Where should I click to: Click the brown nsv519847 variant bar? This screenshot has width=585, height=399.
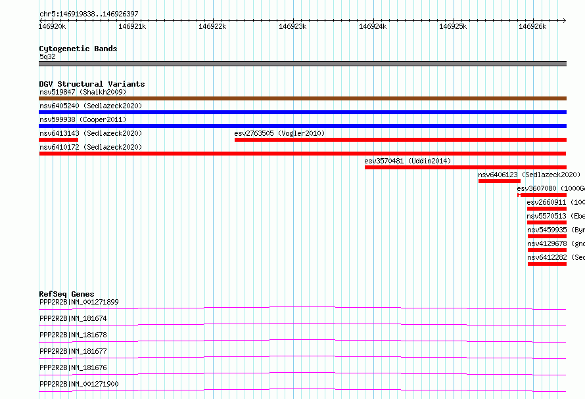302,98
